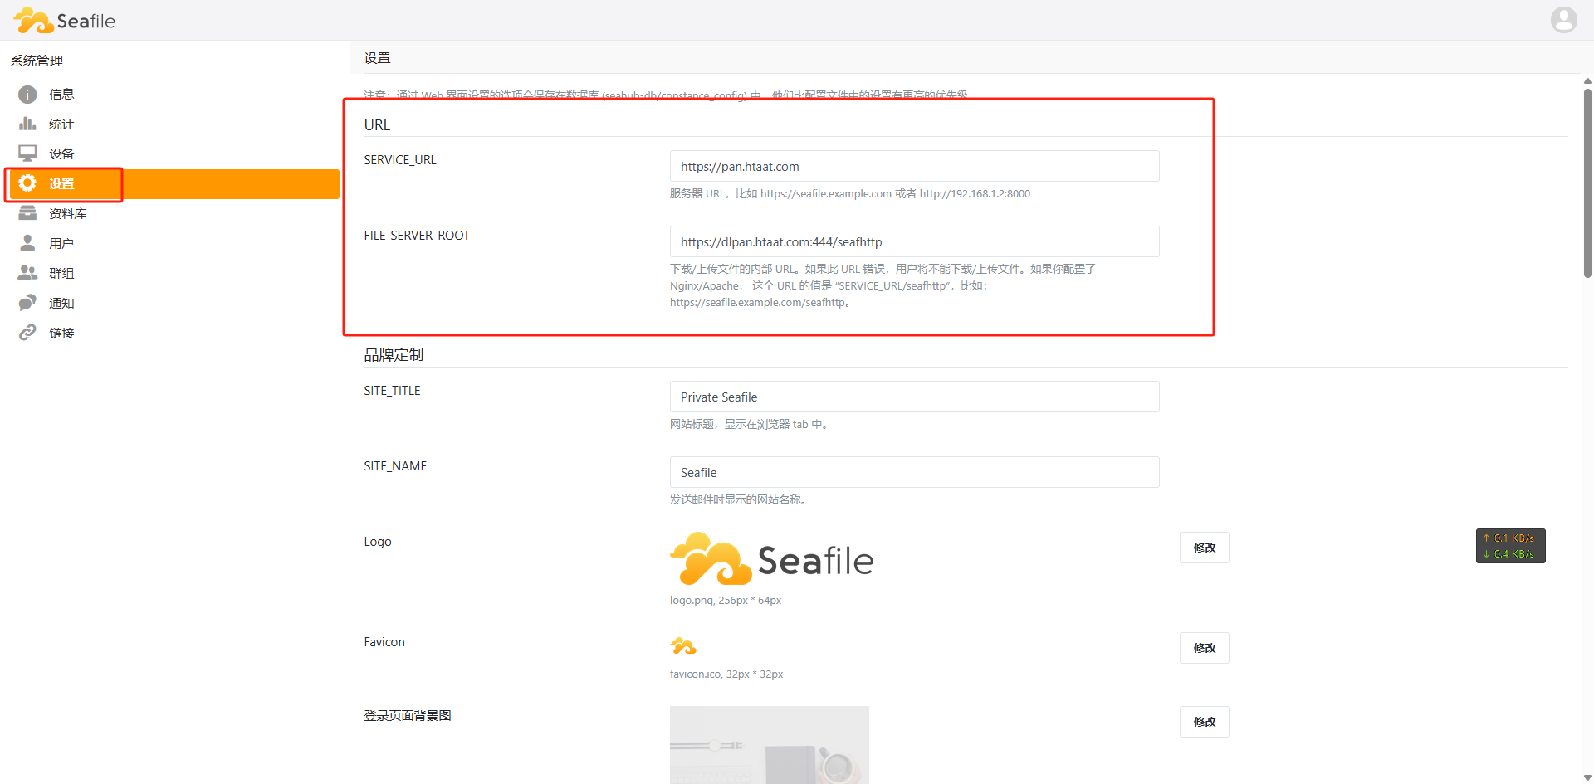Screen dimensions: 1594x784
Task: Click the library drawer icon for 资料库
Action: click(27, 213)
